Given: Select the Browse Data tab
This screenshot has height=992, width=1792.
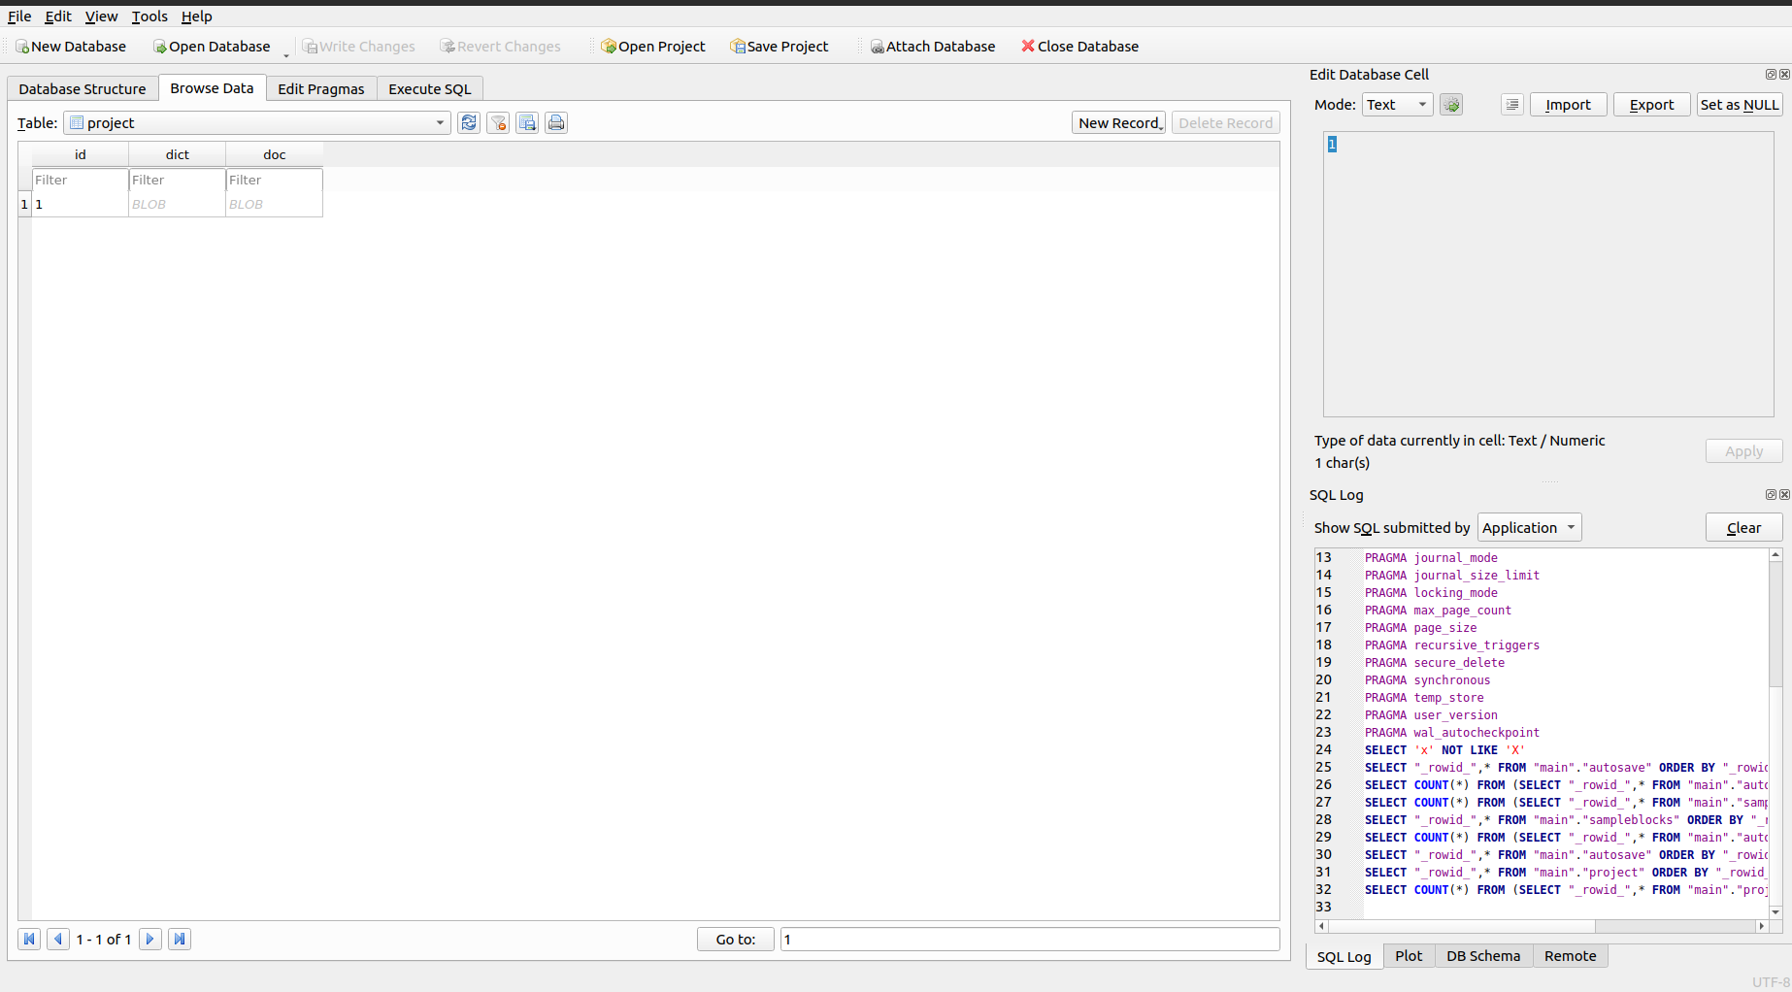Looking at the screenshot, I should click(212, 88).
